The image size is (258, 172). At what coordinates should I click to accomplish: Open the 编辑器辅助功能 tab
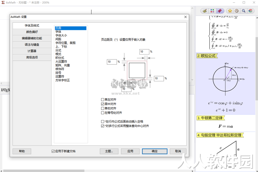(32, 38)
